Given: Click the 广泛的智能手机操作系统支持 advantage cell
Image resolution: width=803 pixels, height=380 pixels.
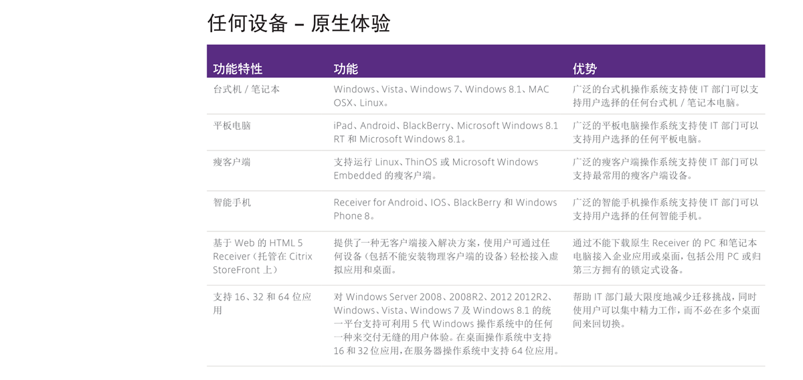Looking at the screenshot, I should coord(666,209).
